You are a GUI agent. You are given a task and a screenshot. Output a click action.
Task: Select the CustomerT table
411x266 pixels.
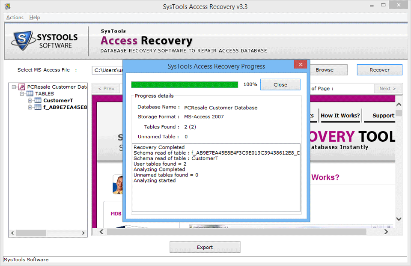[58, 101]
